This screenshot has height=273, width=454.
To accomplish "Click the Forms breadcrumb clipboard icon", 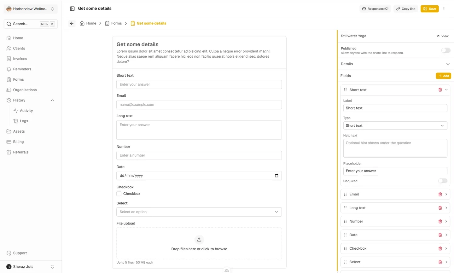I will (107, 23).
